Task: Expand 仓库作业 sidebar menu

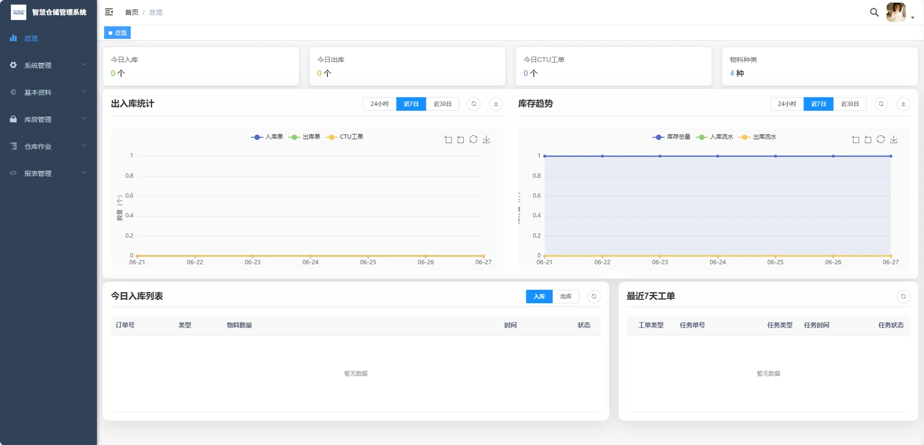Action: tap(48, 146)
